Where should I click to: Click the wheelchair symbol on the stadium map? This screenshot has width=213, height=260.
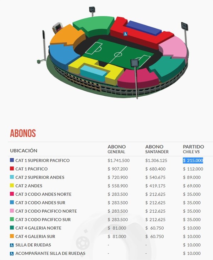[x=125, y=34]
